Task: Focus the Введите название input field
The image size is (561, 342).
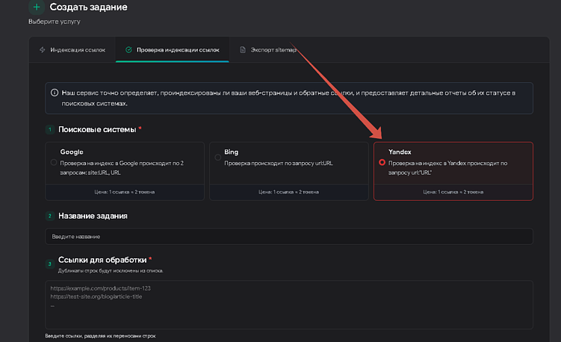Action: click(x=288, y=237)
